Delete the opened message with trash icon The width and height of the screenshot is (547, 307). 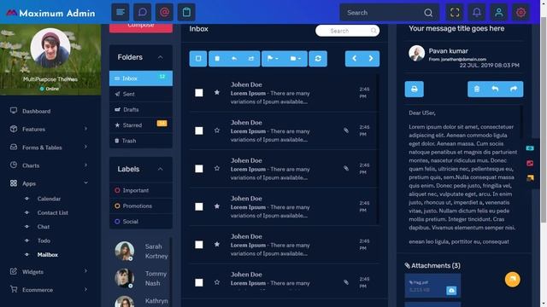coord(477,89)
